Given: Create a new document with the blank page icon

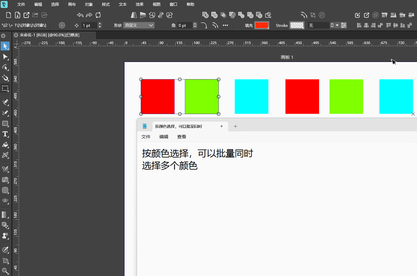Looking at the screenshot, I should pyautogui.click(x=9, y=15).
